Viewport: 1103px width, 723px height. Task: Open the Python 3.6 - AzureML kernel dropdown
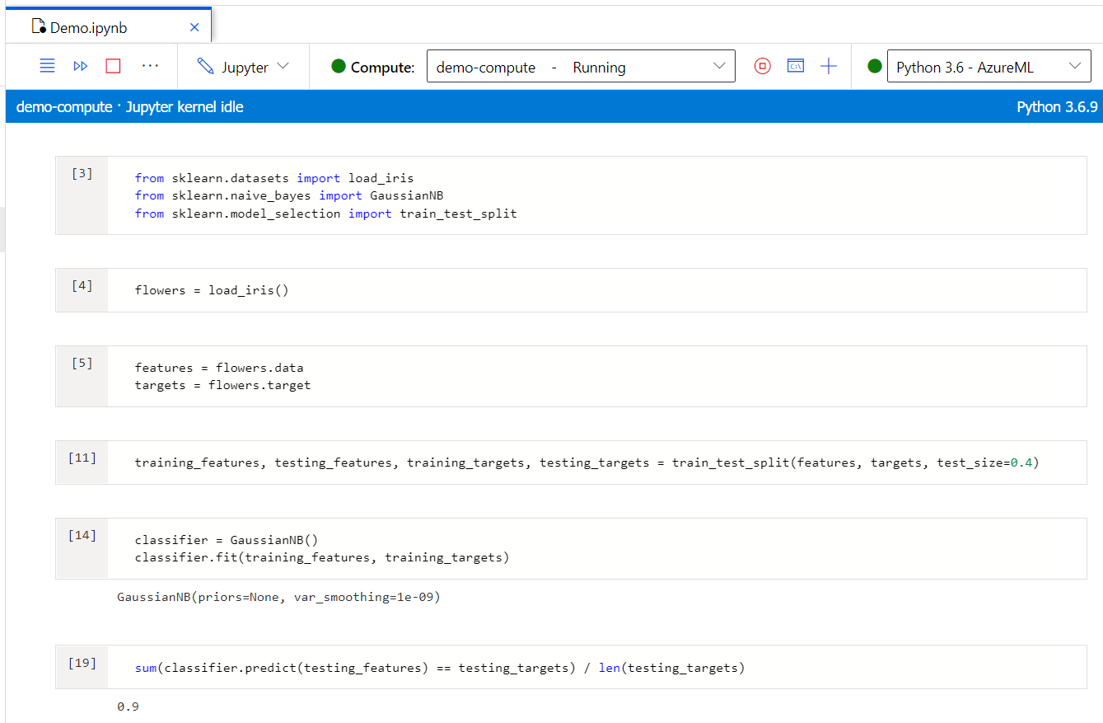[x=988, y=67]
